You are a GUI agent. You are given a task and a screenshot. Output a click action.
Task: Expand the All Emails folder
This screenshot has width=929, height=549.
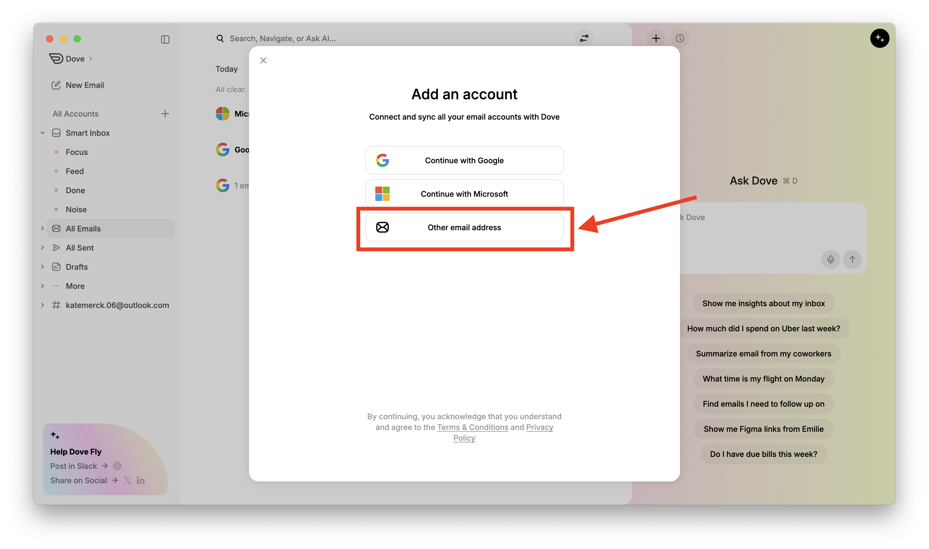[x=42, y=229]
